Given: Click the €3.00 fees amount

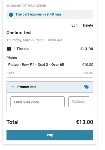Looking at the screenshot, I should (x=89, y=73).
